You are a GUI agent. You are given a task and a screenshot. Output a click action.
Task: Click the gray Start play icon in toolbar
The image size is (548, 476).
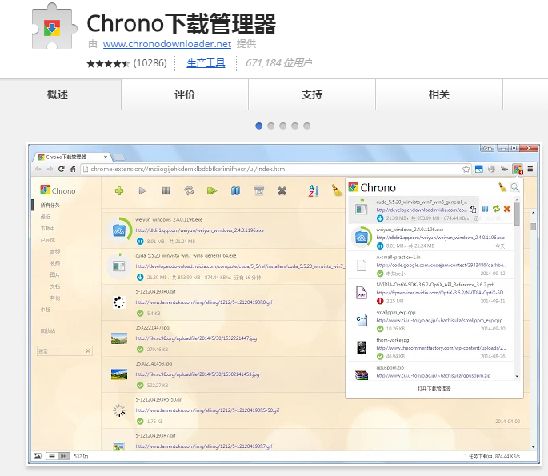(142, 191)
